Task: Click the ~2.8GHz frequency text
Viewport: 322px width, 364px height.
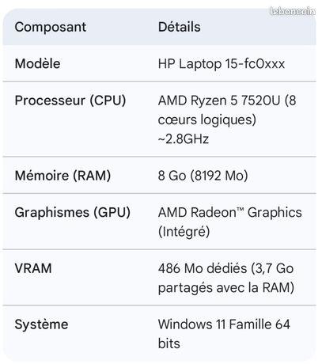Action: (184, 138)
